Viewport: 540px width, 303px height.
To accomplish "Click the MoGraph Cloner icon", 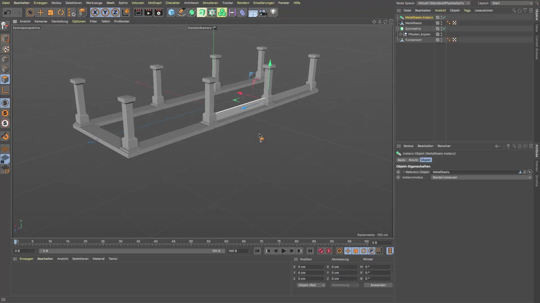I will (x=222, y=12).
